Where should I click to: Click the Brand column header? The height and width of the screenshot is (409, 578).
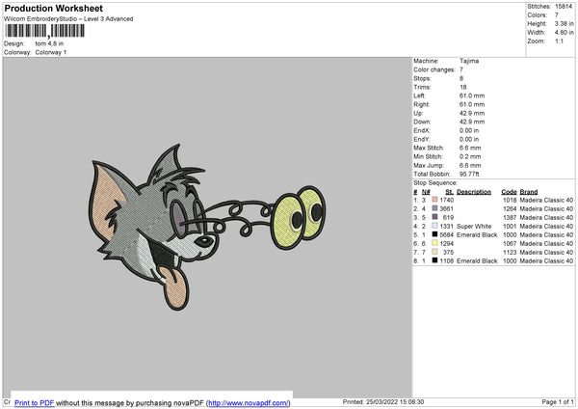coord(529,192)
